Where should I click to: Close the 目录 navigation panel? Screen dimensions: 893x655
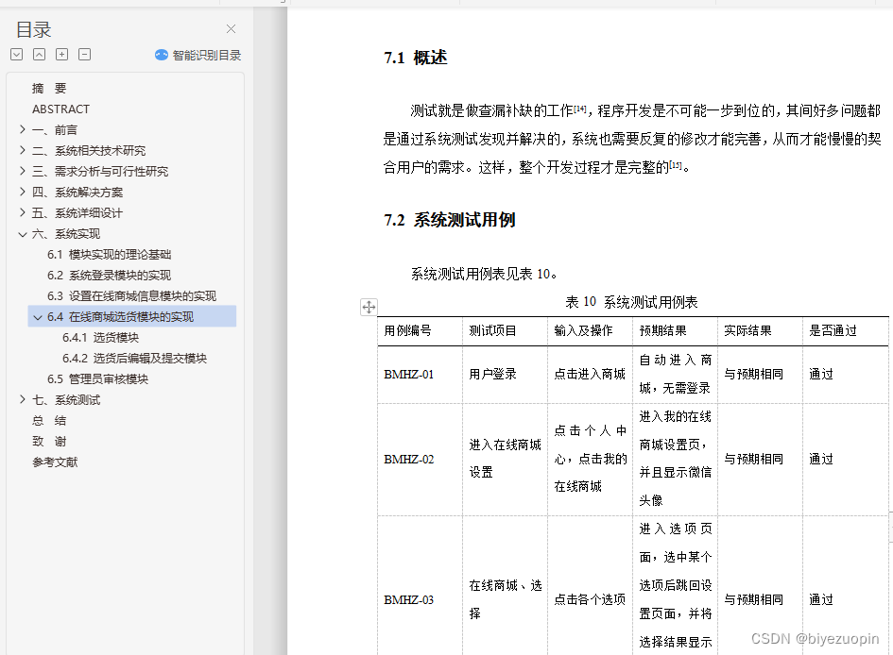[x=231, y=29]
